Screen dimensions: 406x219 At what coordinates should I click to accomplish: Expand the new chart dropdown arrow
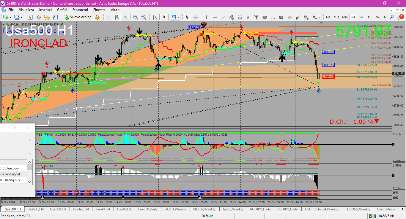click(11, 17)
